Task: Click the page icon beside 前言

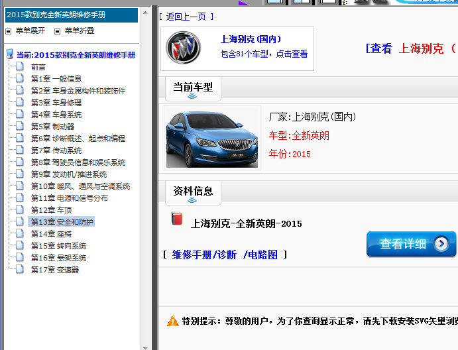Action: click(x=20, y=66)
